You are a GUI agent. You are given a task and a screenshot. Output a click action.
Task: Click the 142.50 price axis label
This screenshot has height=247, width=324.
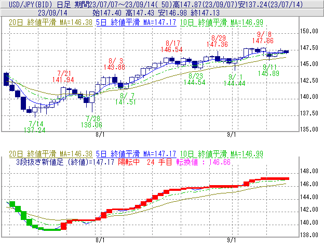[x=309, y=81]
